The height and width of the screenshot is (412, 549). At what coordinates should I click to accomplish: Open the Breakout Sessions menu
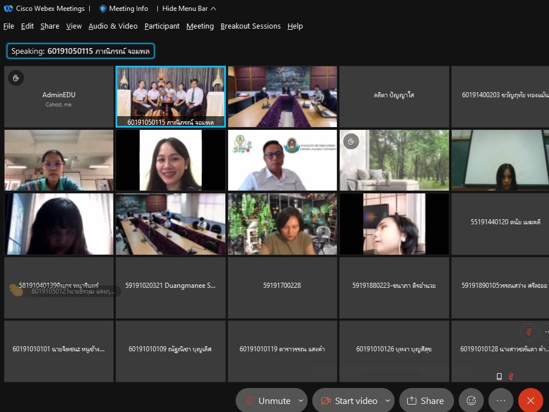[x=250, y=26]
